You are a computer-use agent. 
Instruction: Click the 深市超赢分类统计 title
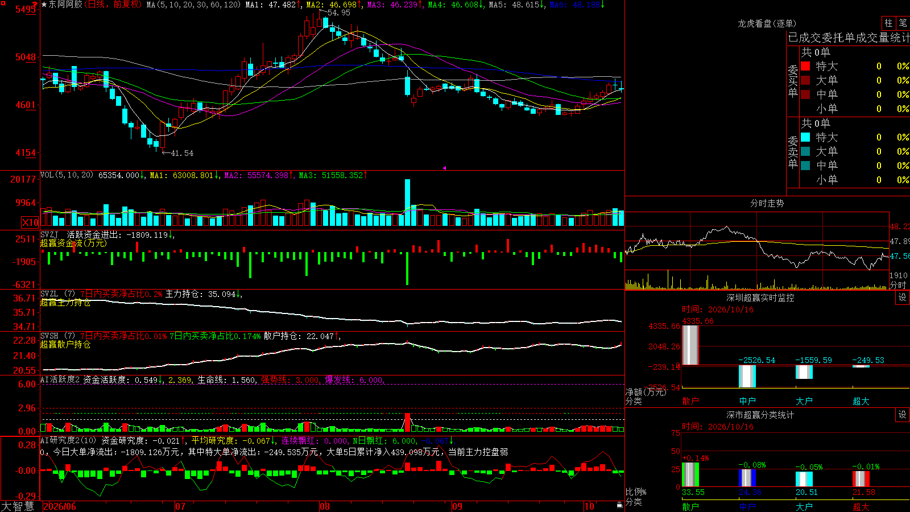760,415
